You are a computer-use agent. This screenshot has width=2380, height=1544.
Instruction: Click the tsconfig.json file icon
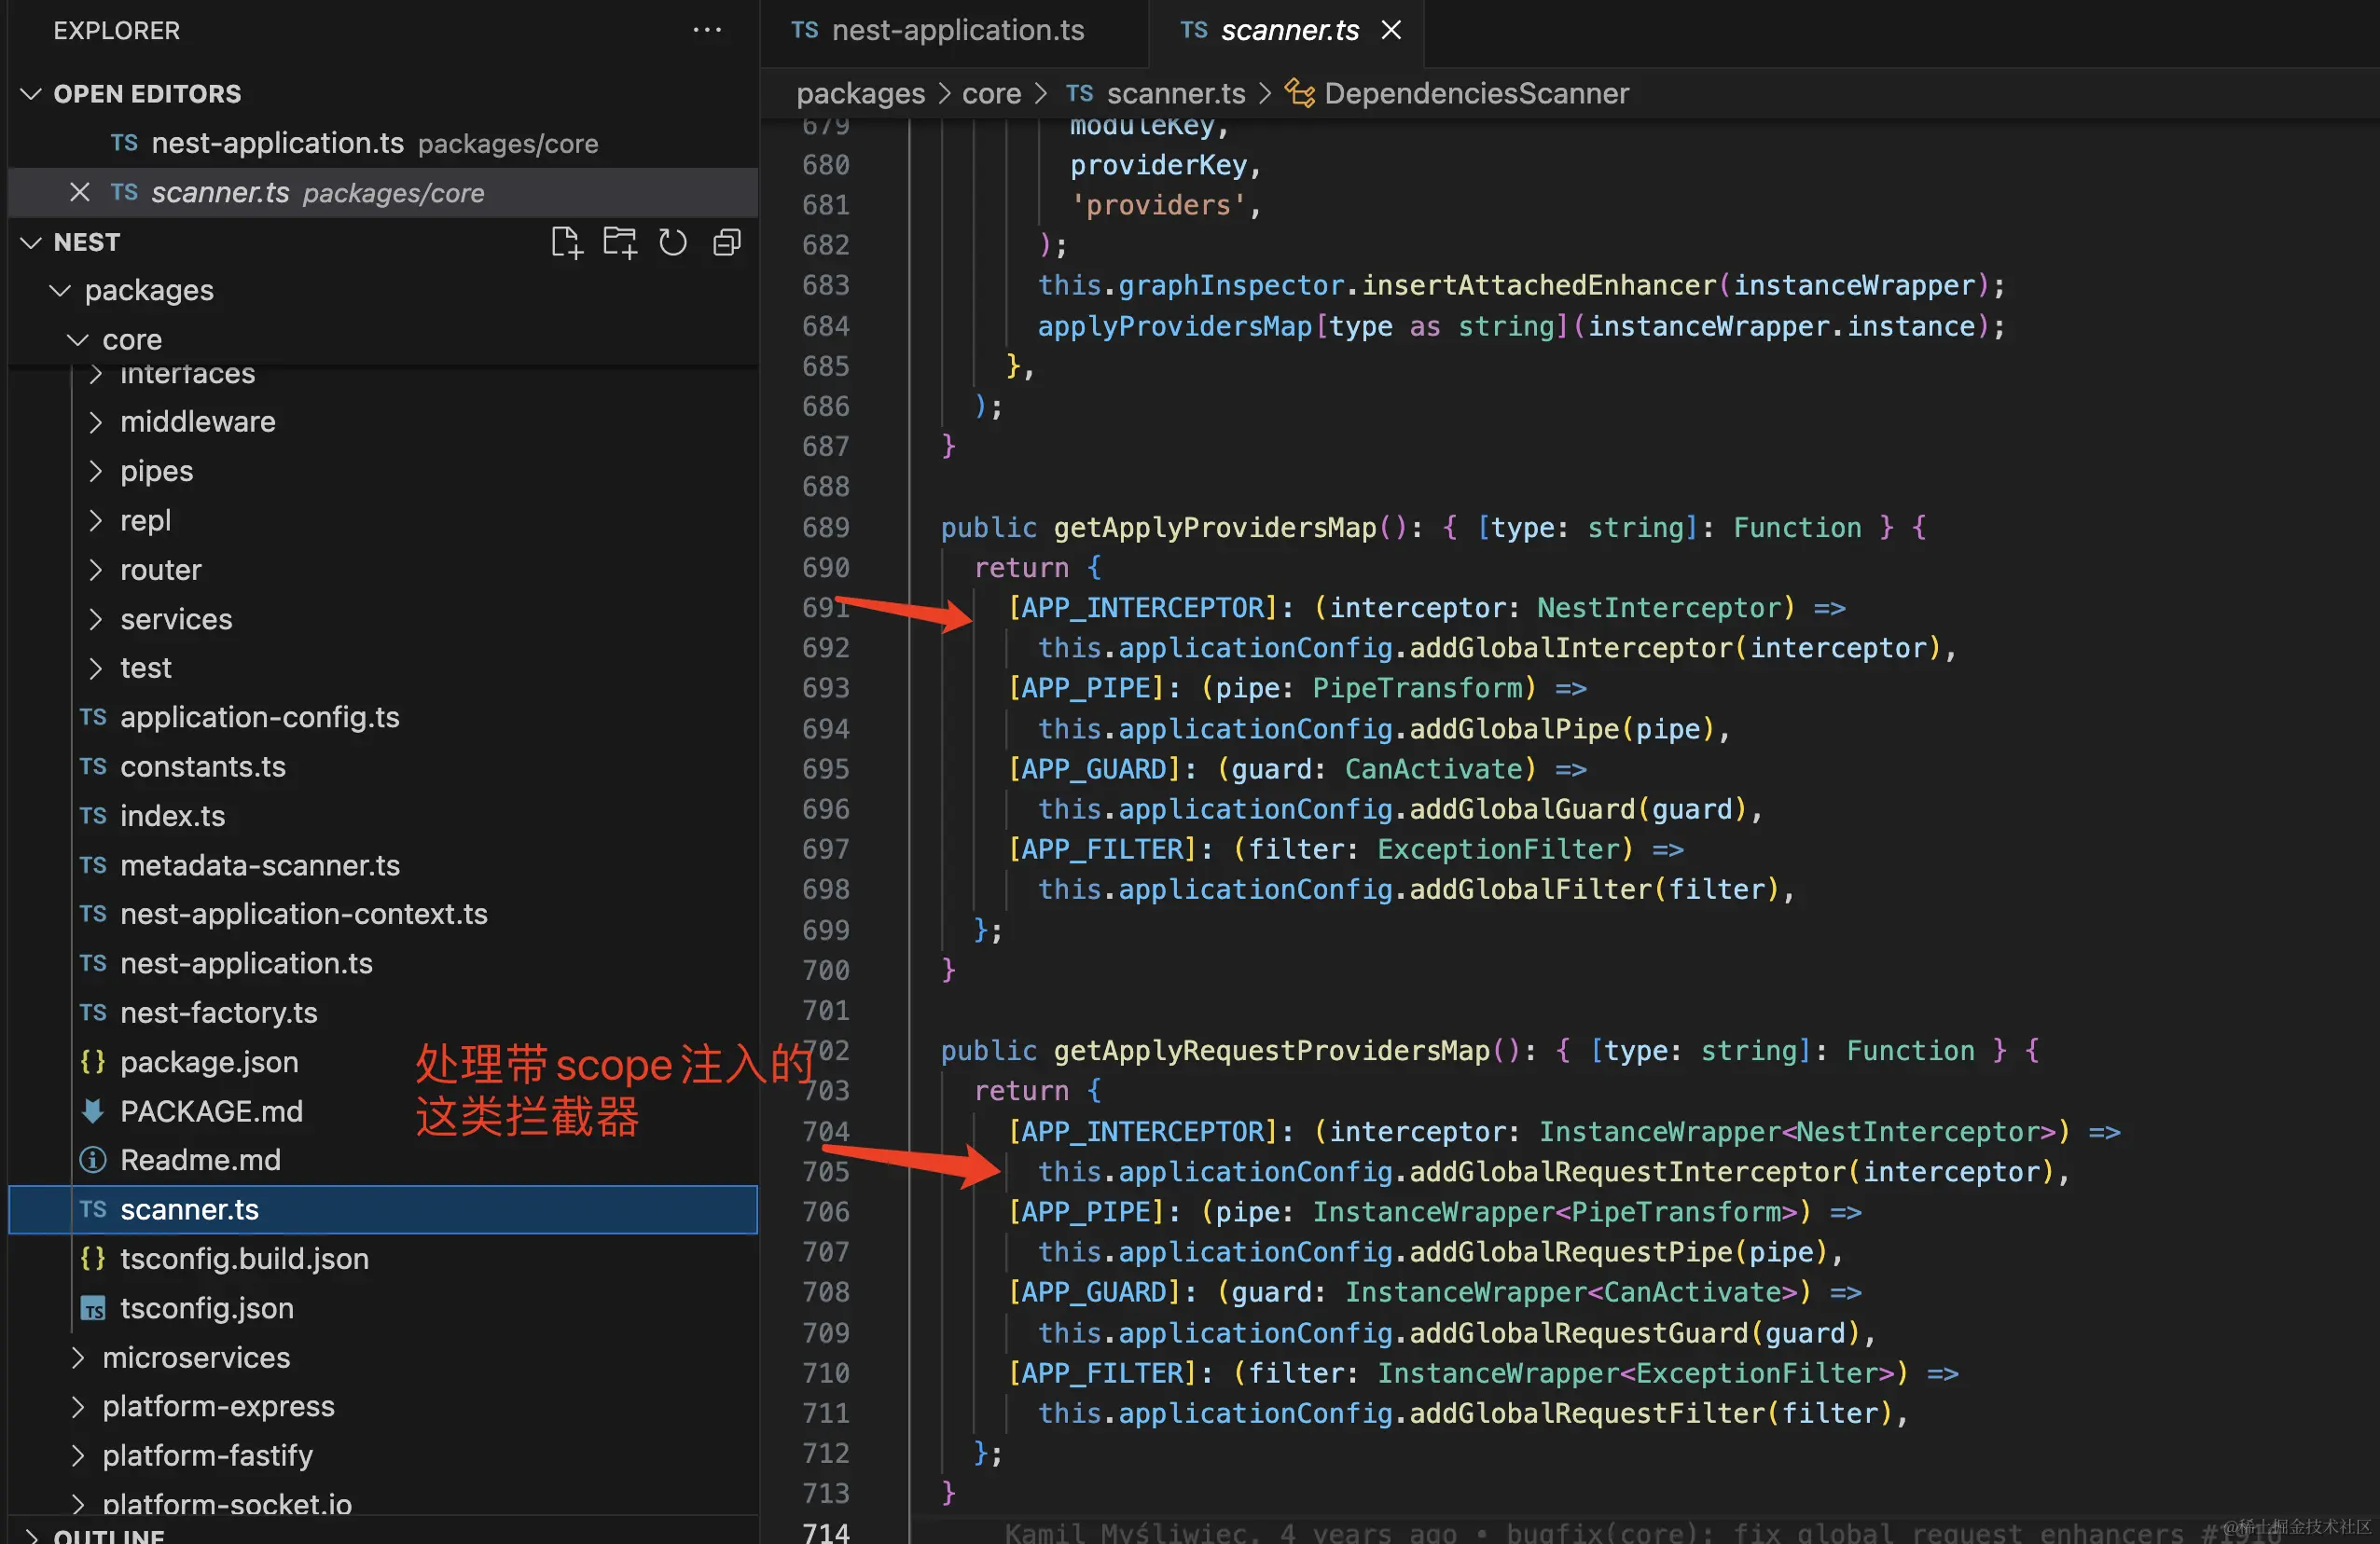(93, 1308)
